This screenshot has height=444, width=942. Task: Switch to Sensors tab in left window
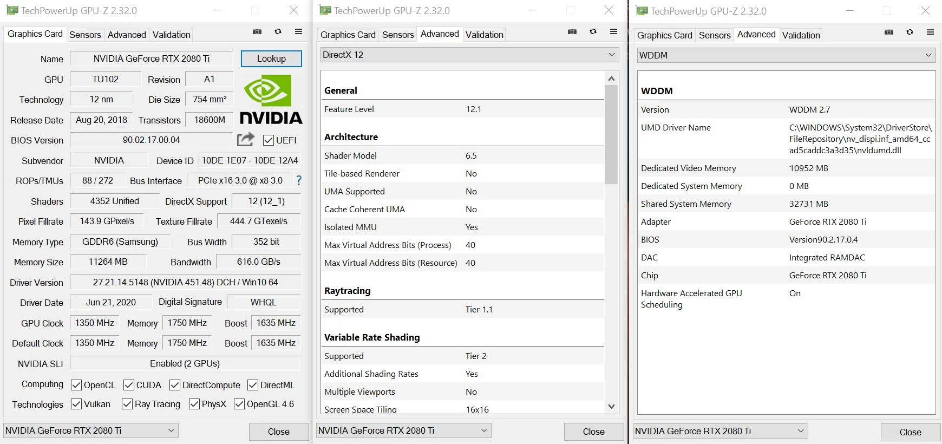(85, 35)
